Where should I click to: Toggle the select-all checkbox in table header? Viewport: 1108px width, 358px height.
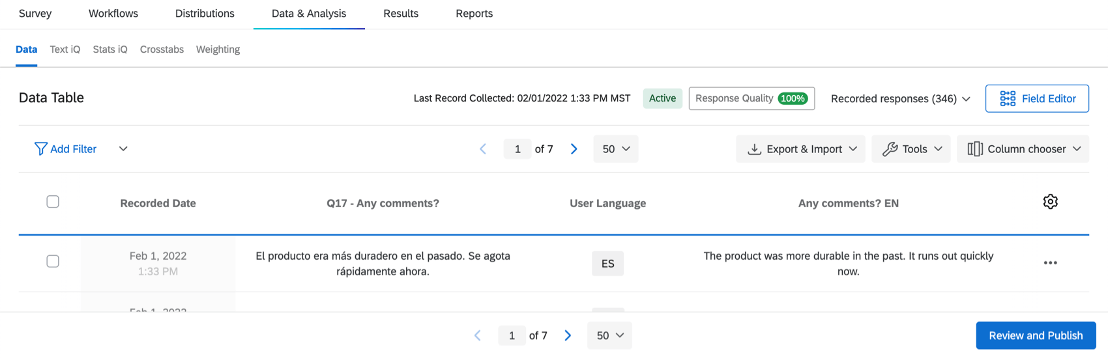53,202
